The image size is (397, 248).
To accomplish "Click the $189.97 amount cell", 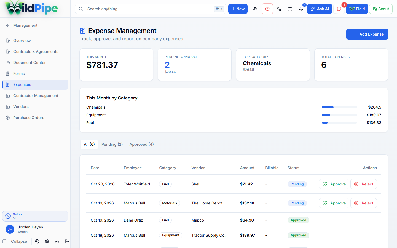I will tap(248, 235).
